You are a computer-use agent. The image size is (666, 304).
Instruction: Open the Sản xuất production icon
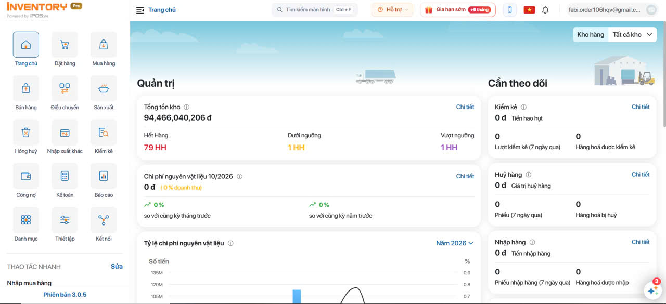(104, 88)
